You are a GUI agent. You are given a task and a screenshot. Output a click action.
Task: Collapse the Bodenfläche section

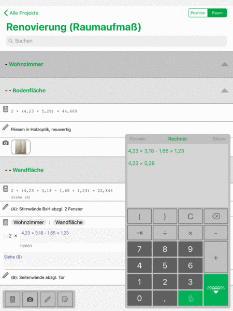point(225,91)
